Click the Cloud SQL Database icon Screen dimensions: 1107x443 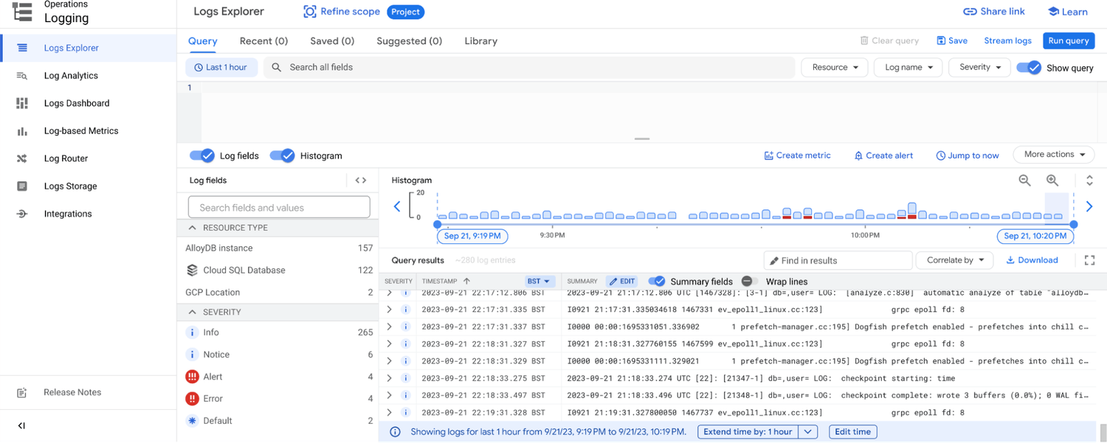pos(192,270)
